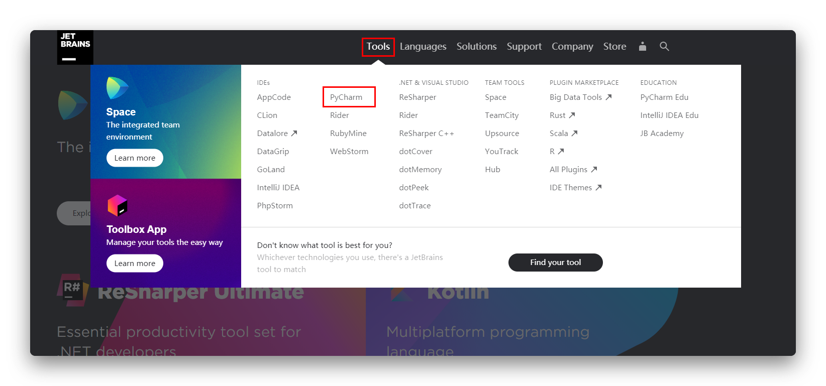Open the Big Data Tools plugin link
Image resolution: width=826 pixels, height=386 pixels.
coord(576,97)
